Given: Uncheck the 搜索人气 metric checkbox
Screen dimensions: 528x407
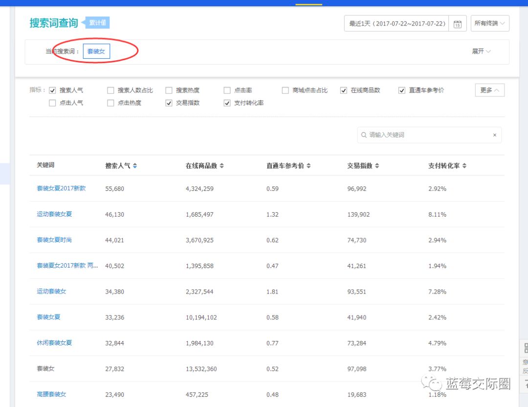Looking at the screenshot, I should tap(52, 90).
